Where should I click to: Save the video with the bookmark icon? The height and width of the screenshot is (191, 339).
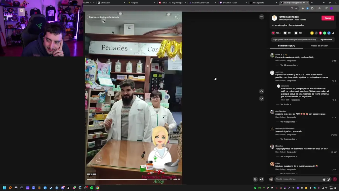296,33
